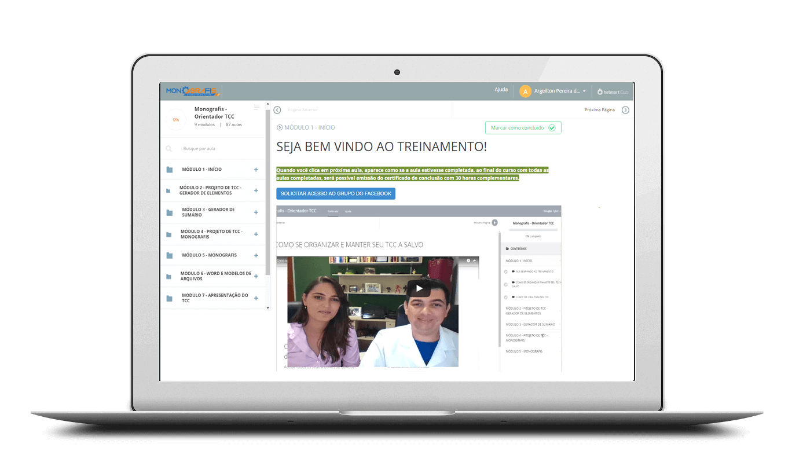Expand MÓDULO 1 - INÍCIO with plus
The width and height of the screenshot is (792, 455).
[x=256, y=170]
